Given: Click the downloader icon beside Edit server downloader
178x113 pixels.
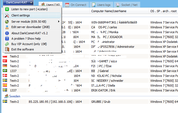Looking at the screenshot, I should 7,27.
